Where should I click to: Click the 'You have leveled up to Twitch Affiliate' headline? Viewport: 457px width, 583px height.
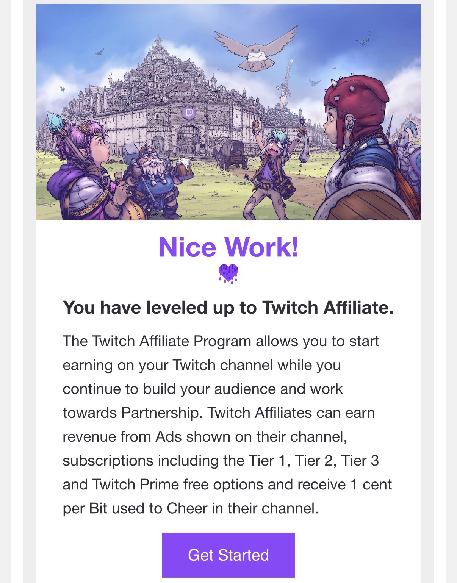pos(228,307)
